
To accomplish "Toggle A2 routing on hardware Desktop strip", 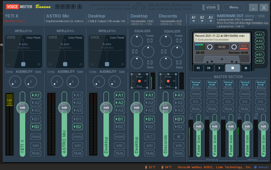I will [120, 103].
